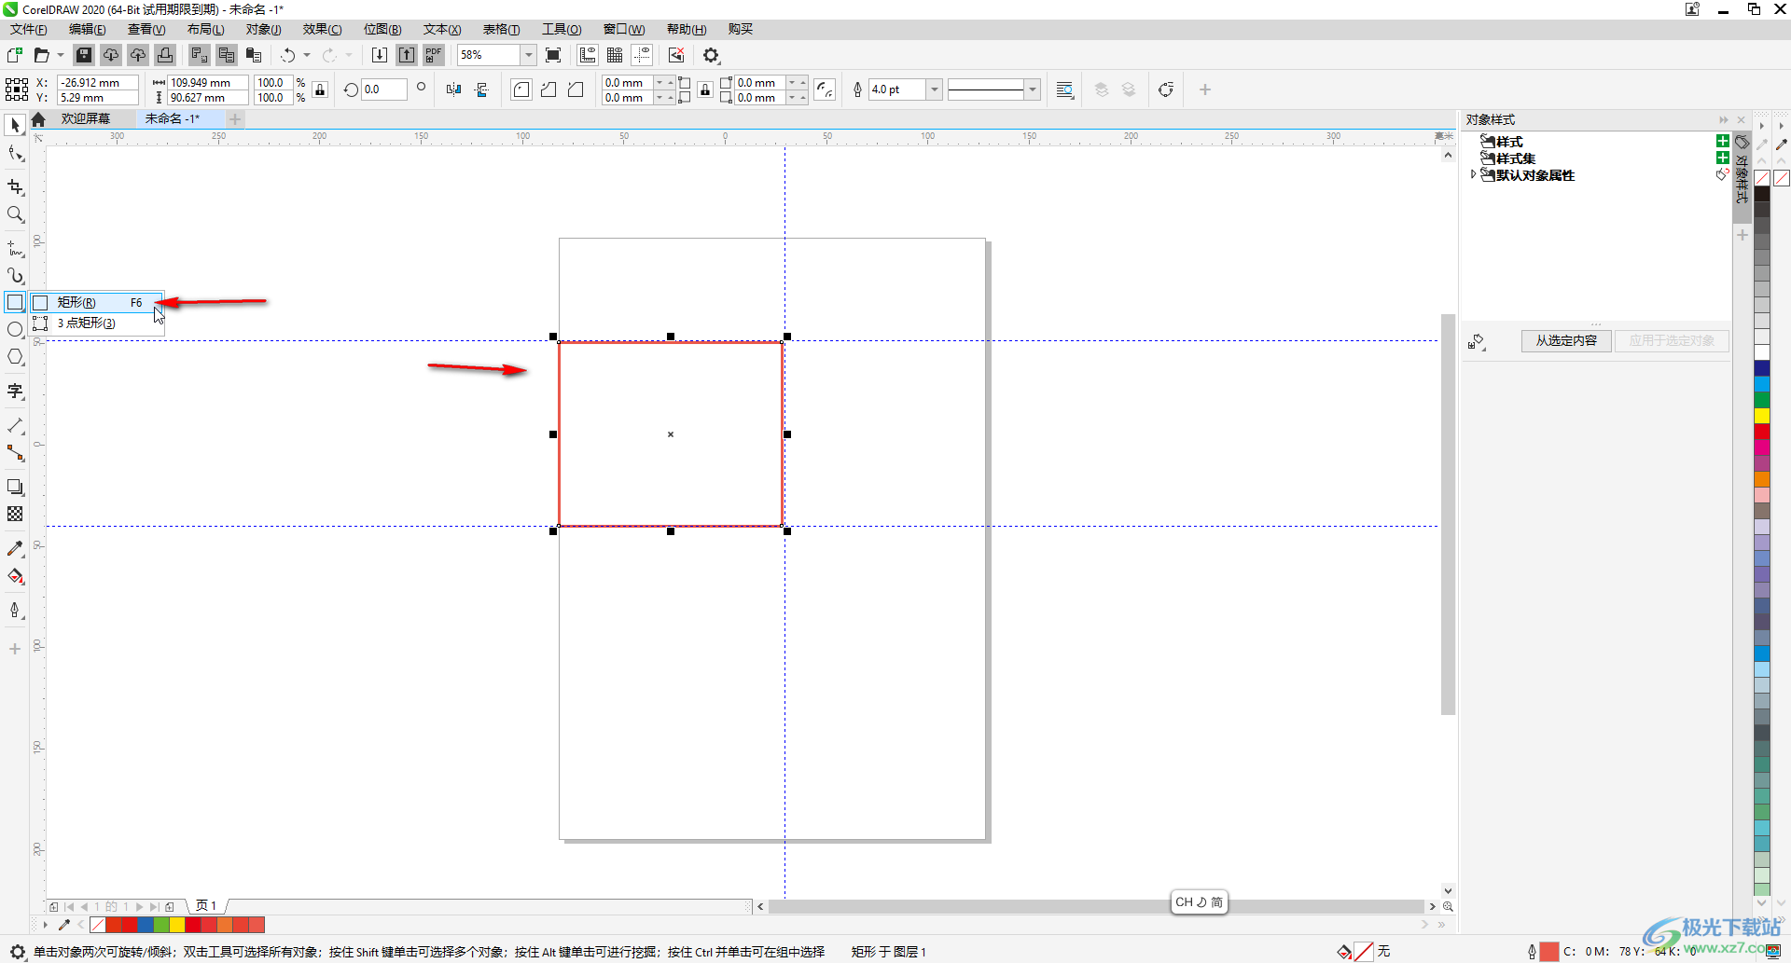Screen dimensions: 1791x963
Task: Pick the Zoom magnifier tool
Action: tap(15, 214)
